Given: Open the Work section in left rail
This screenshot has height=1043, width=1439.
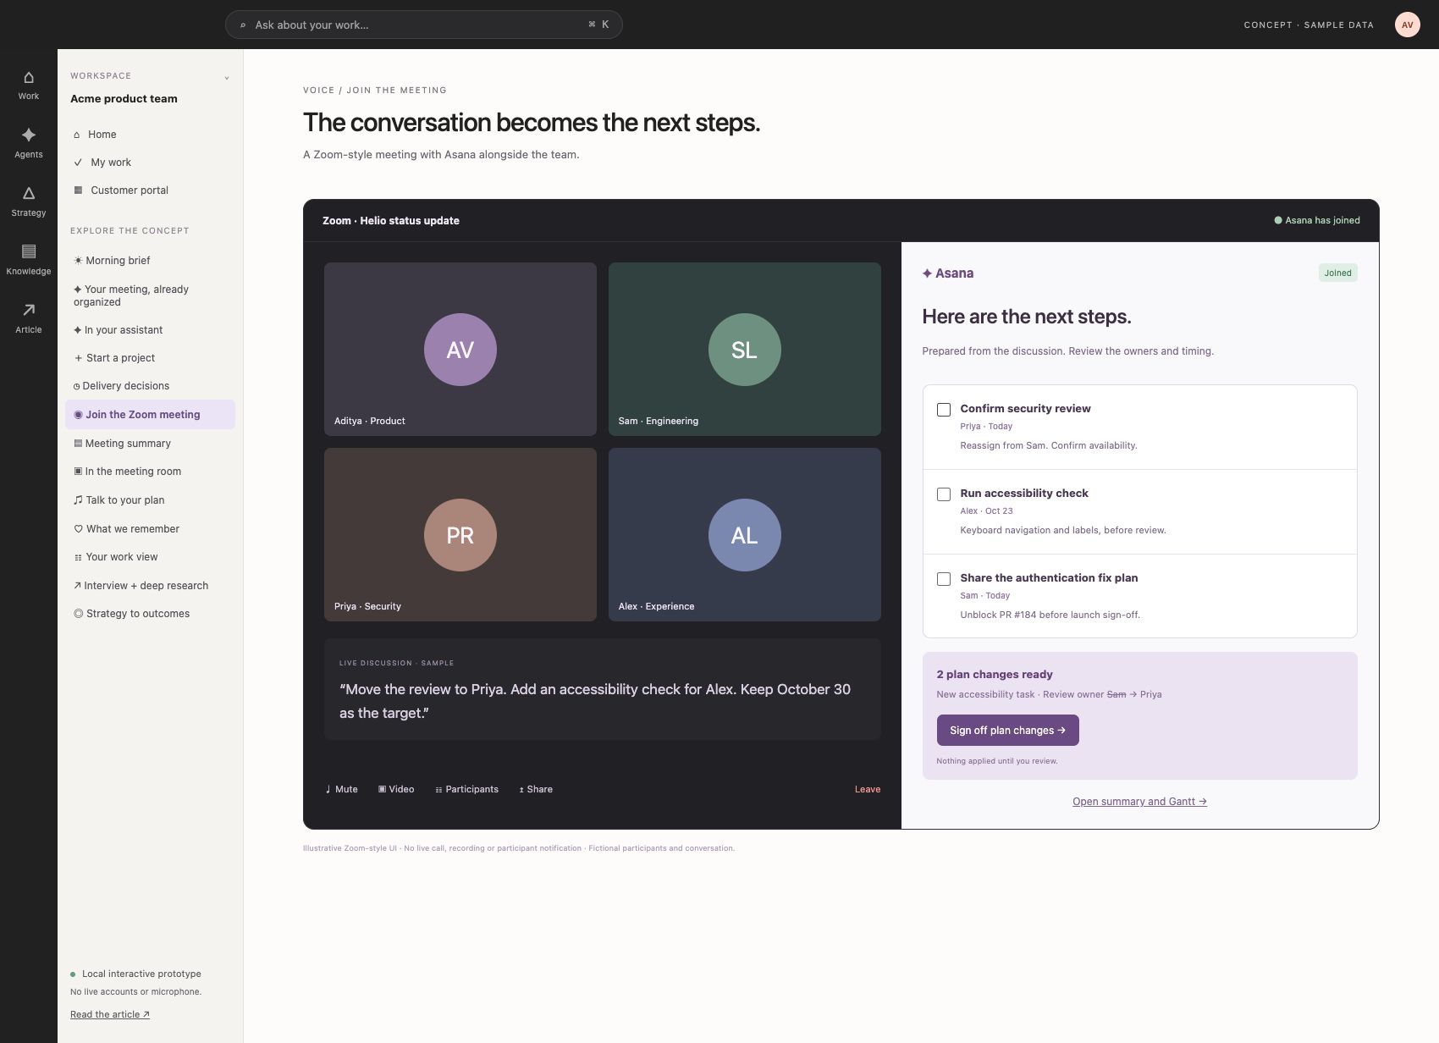Looking at the screenshot, I should (x=29, y=86).
